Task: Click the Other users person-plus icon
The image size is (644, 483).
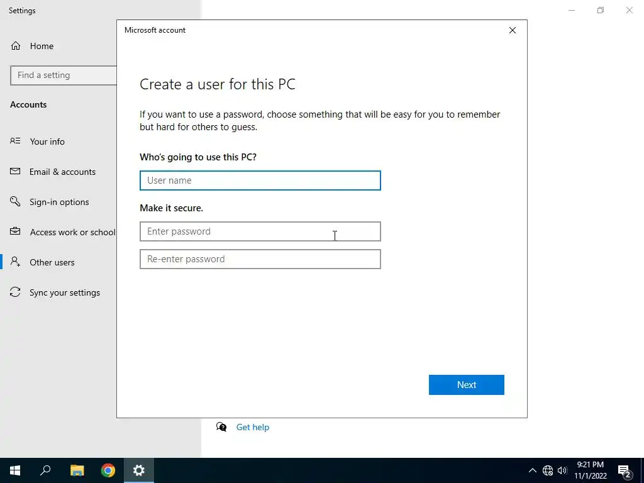Action: click(15, 262)
